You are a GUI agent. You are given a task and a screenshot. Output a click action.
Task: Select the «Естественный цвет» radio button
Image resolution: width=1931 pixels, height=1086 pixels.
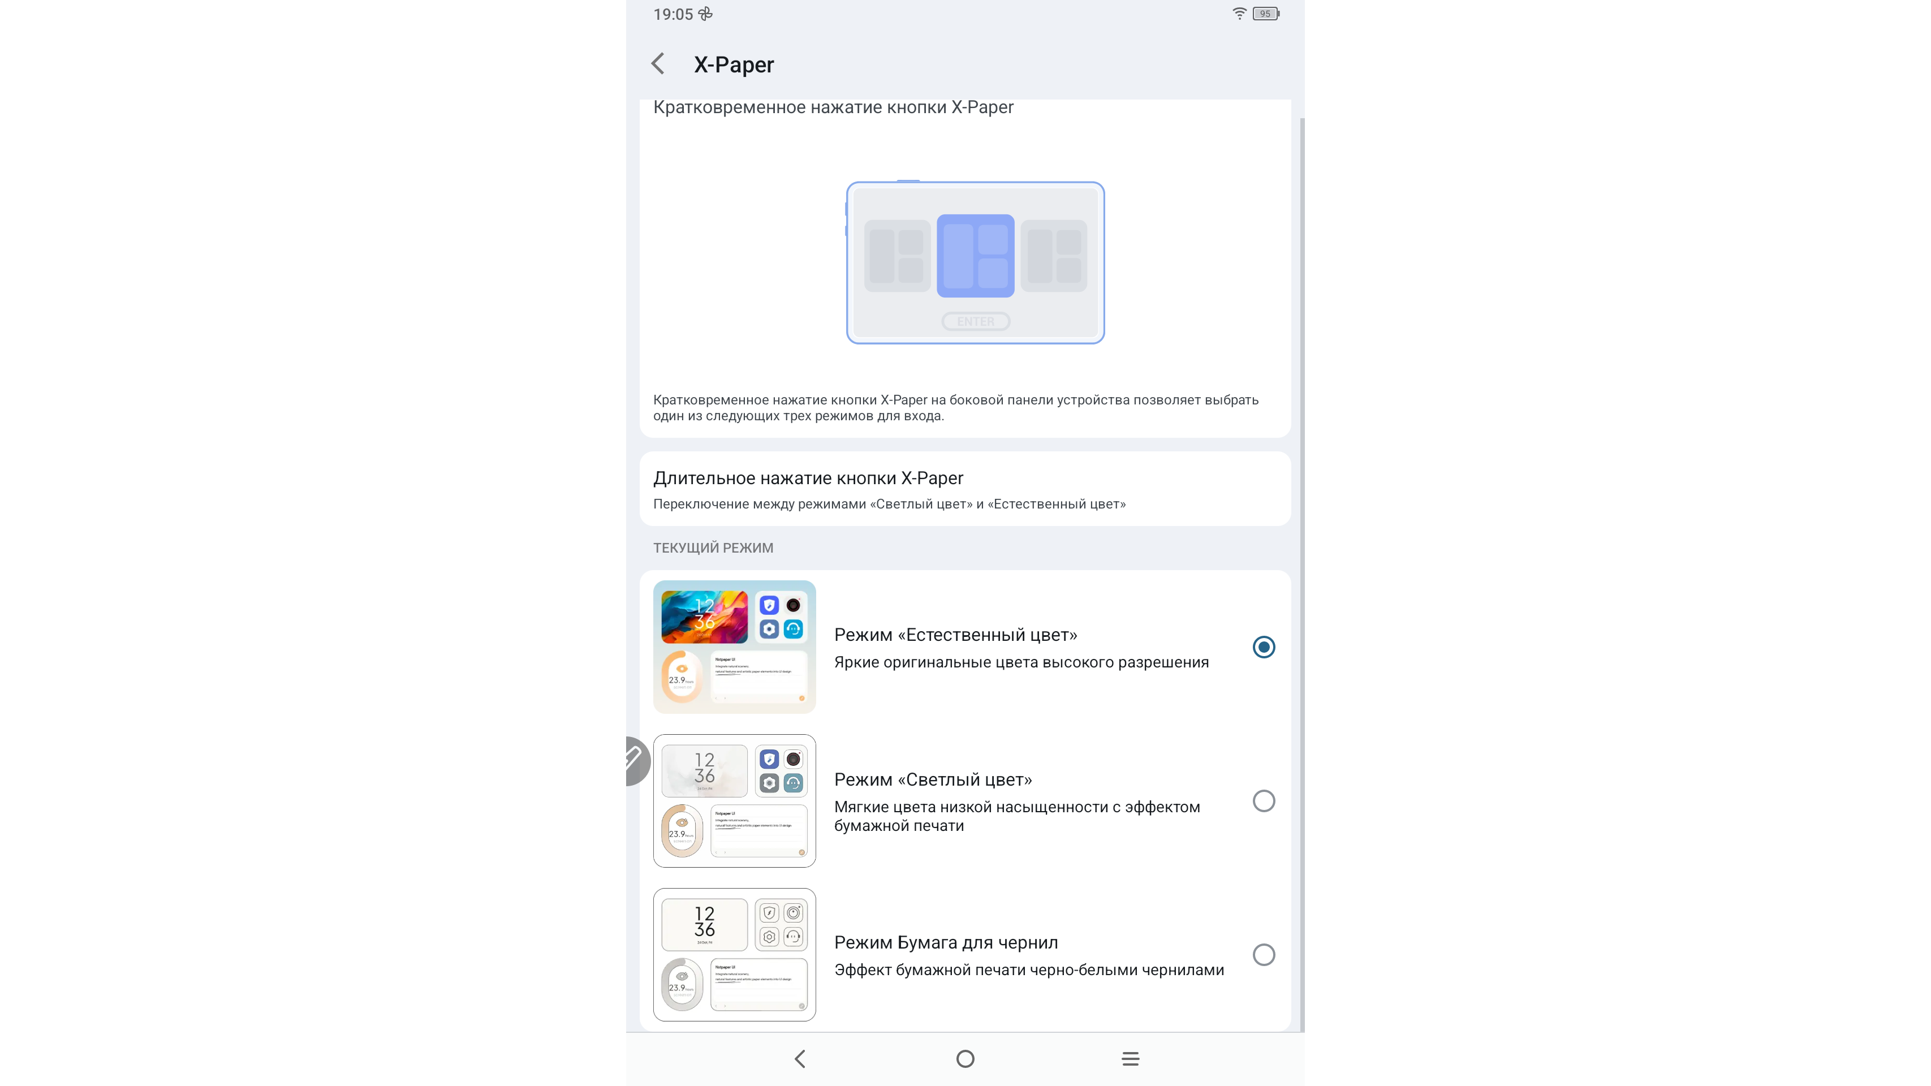[x=1264, y=647]
